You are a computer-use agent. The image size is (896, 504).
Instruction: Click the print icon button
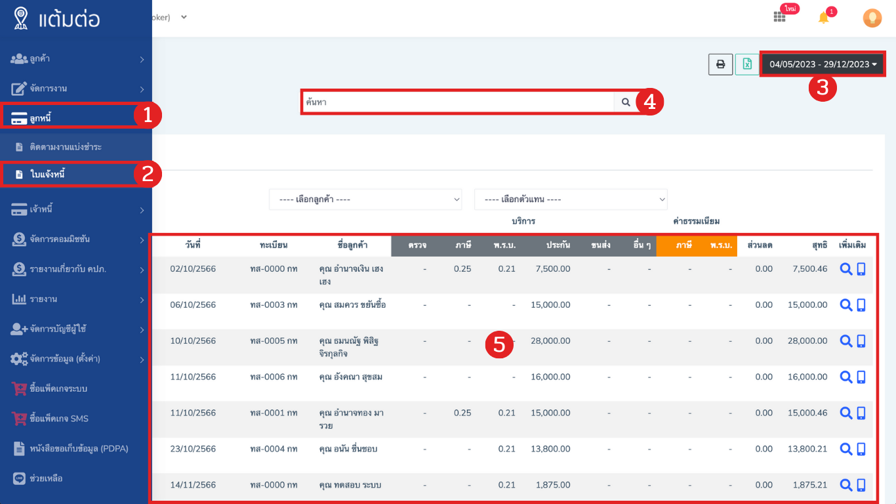tap(720, 64)
